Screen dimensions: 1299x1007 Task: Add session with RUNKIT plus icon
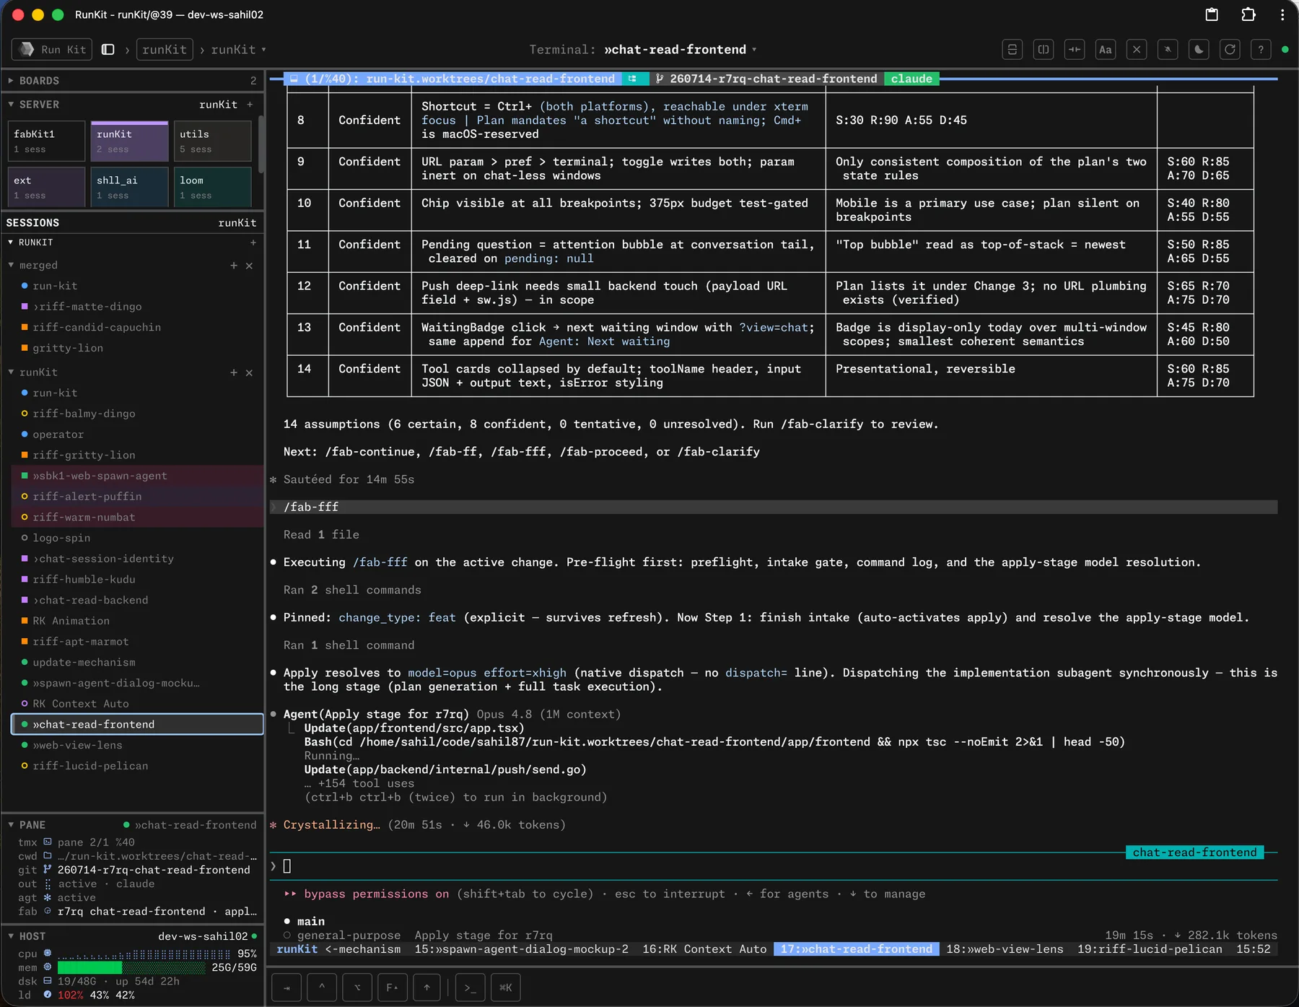[253, 243]
